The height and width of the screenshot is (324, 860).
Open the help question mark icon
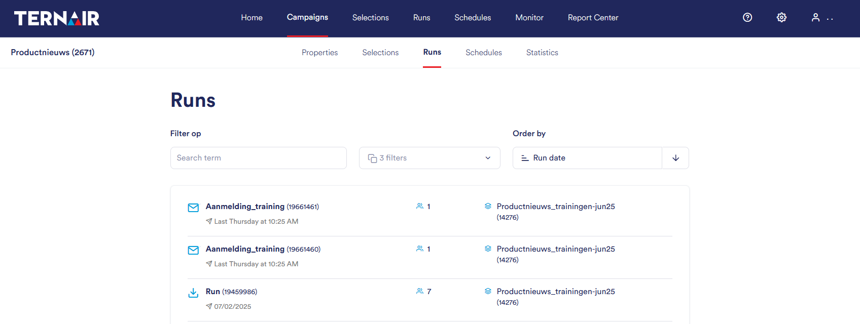coord(747,18)
